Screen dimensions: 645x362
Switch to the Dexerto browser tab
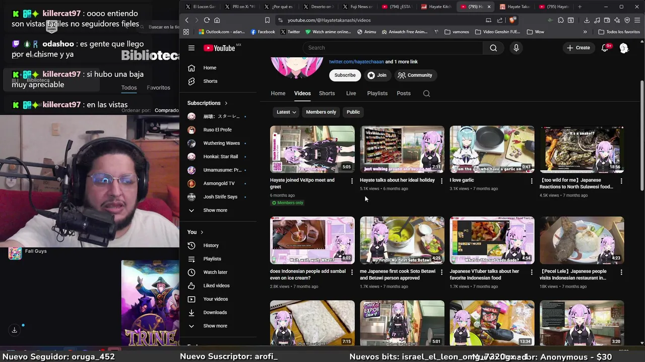(x=319, y=7)
